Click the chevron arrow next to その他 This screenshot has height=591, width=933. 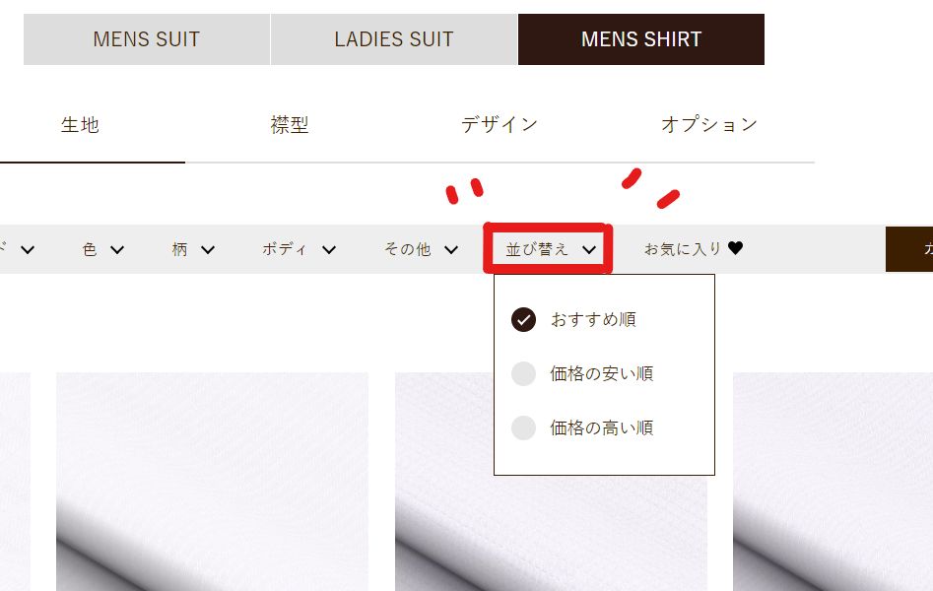(451, 250)
